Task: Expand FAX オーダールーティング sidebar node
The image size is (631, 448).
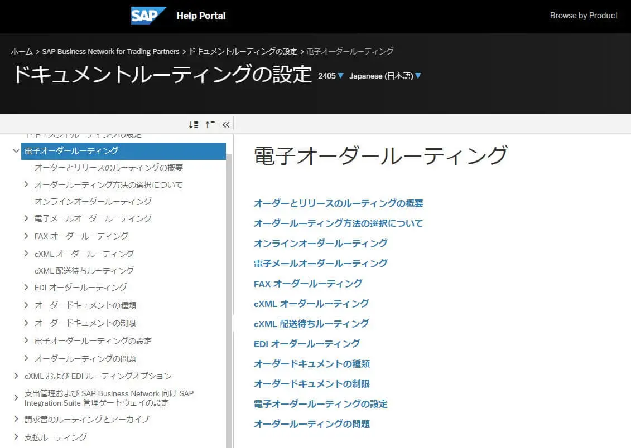Action: [26, 236]
